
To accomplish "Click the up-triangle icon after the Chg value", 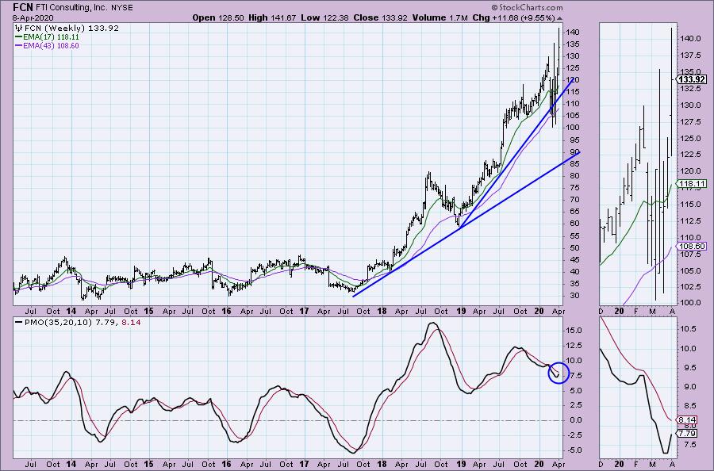I will (x=559, y=18).
